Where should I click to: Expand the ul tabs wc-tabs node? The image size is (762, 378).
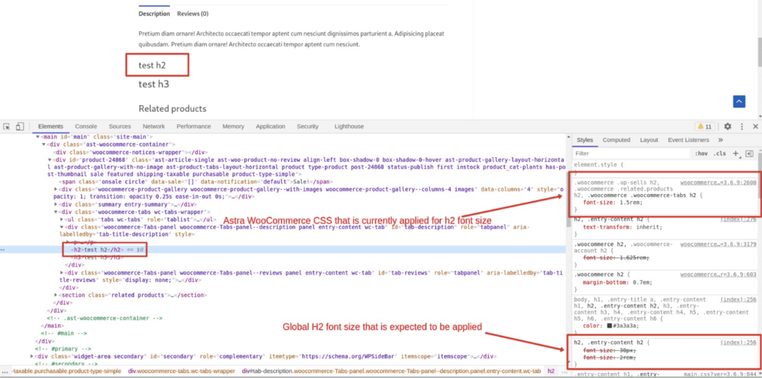(x=62, y=219)
